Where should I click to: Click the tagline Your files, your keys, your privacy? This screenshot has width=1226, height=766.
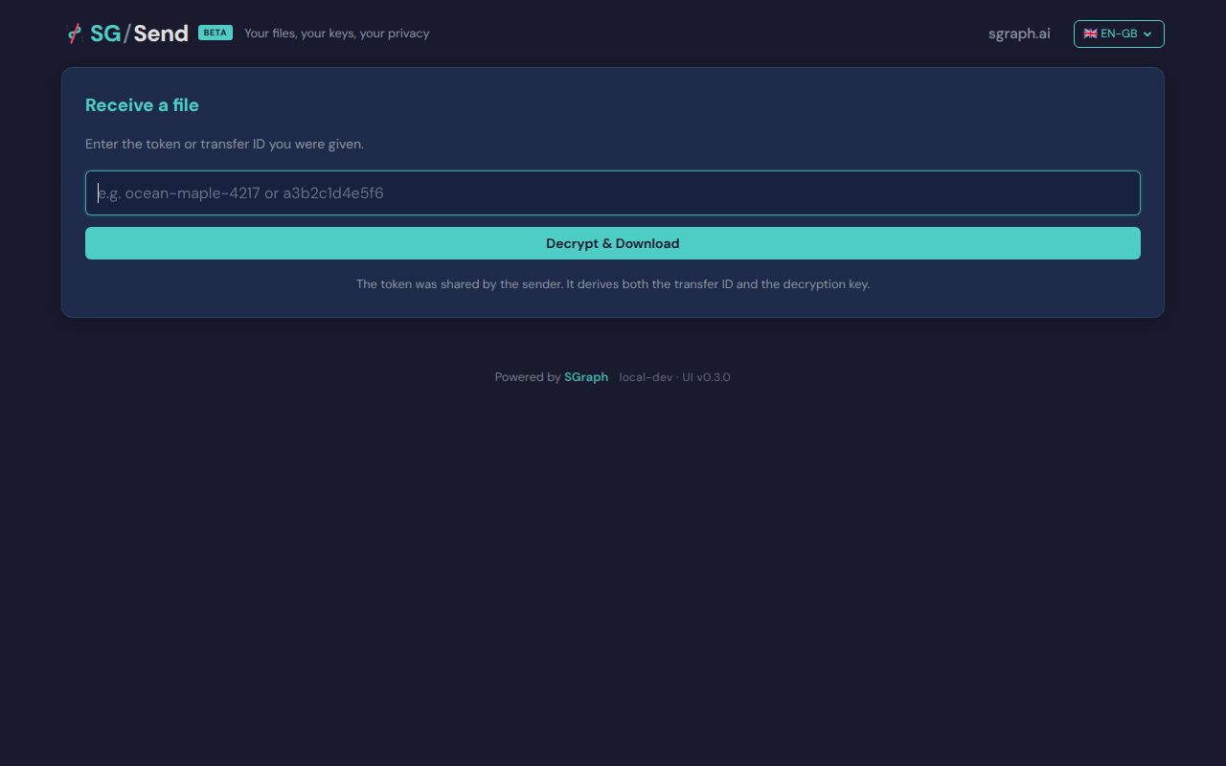(x=336, y=33)
